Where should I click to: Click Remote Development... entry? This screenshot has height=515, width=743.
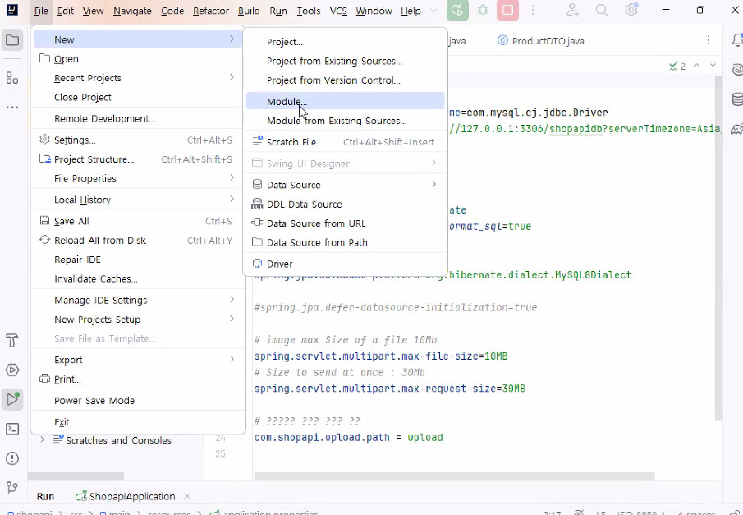[x=138, y=118]
